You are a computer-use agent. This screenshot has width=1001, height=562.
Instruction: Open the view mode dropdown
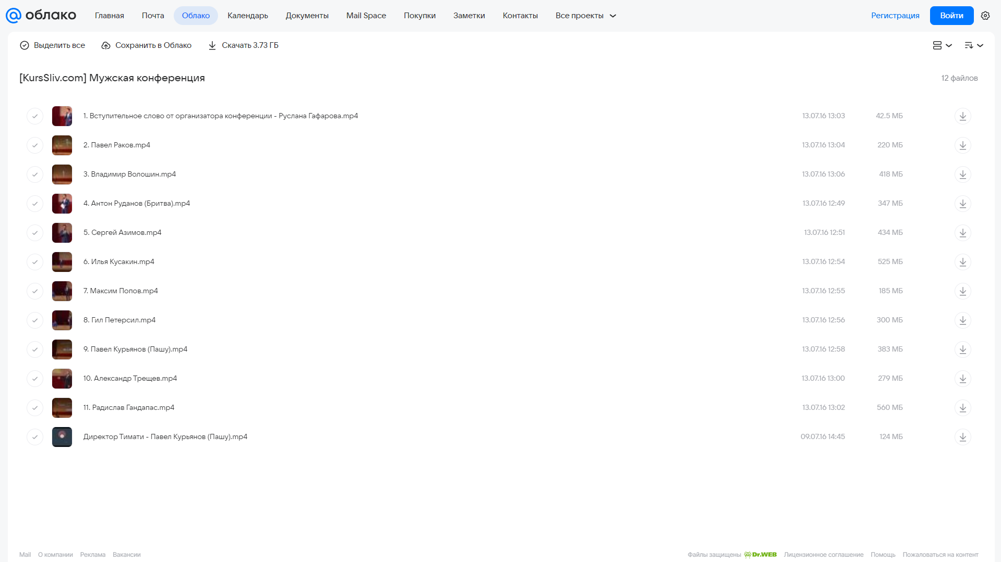tap(942, 45)
